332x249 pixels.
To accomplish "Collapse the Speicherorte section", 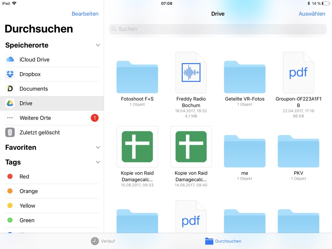I will point(98,45).
